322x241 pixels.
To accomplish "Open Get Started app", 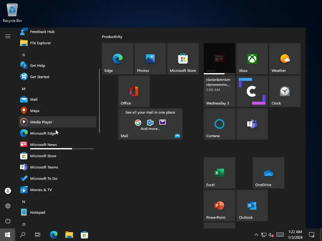I will (58, 77).
